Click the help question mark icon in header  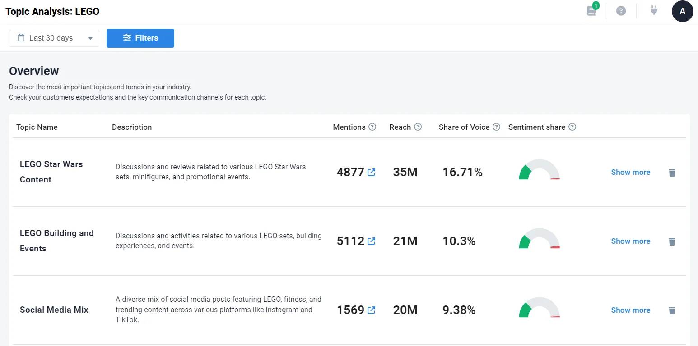[x=621, y=11]
